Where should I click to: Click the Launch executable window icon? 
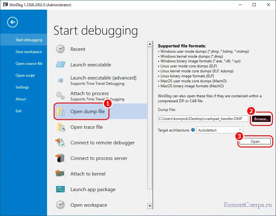click(60, 65)
